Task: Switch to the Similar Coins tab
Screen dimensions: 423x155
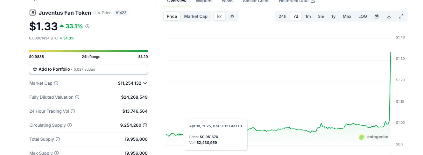Action: (x=256, y=1)
